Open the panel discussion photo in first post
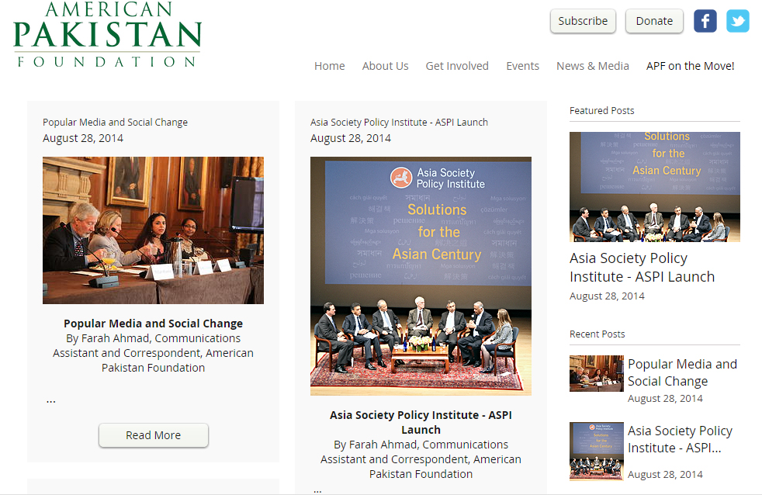762x495 pixels. coord(153,230)
